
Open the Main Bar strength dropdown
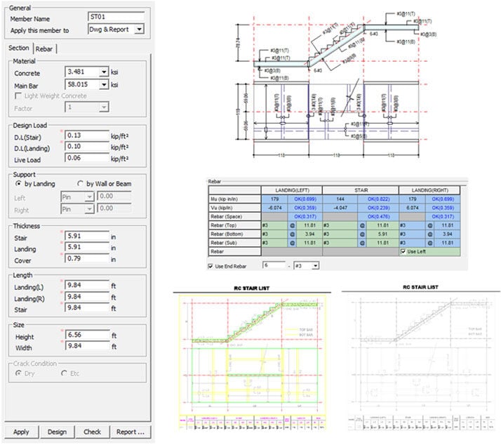(x=104, y=84)
